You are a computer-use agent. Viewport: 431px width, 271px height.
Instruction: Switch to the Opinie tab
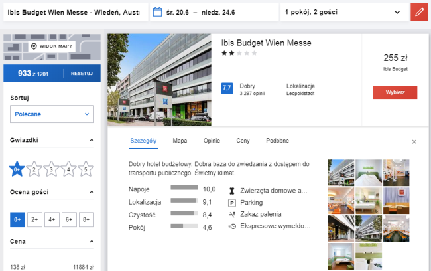pos(211,141)
